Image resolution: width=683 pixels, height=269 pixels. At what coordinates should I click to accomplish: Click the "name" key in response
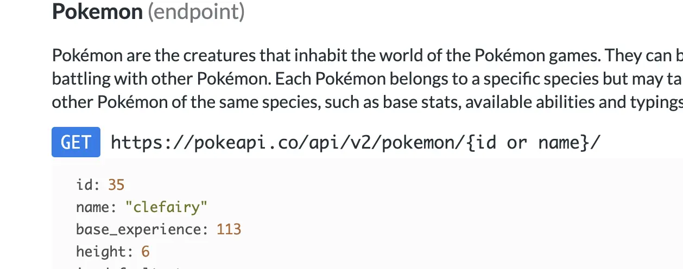pyautogui.click(x=92, y=207)
